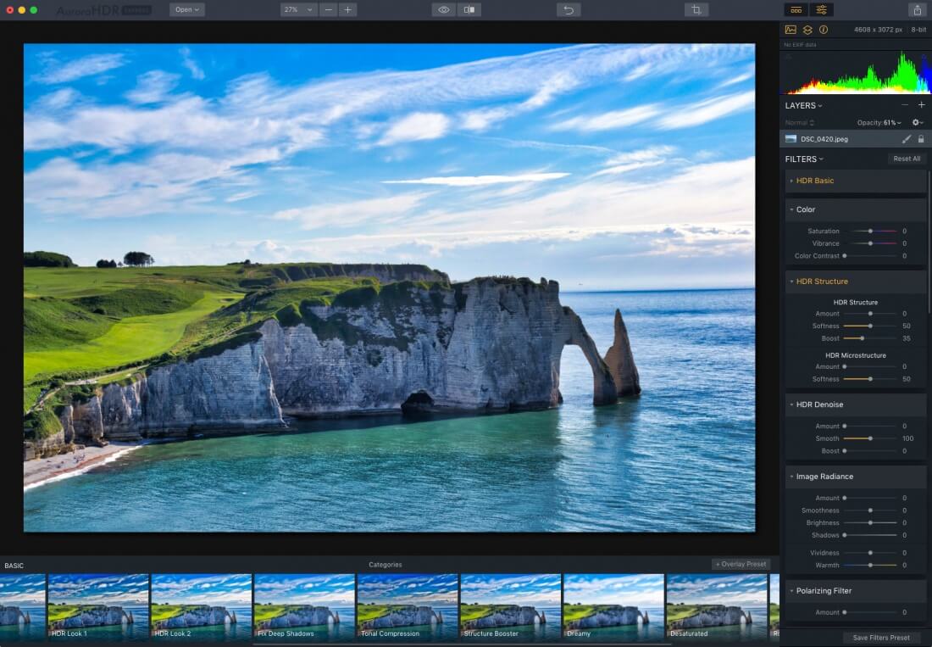932x647 pixels.
Task: Click the Undo arrow icon
Action: tap(569, 10)
